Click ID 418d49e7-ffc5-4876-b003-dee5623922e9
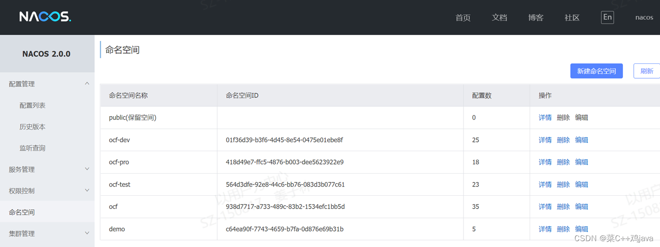660x247 pixels. (284, 162)
